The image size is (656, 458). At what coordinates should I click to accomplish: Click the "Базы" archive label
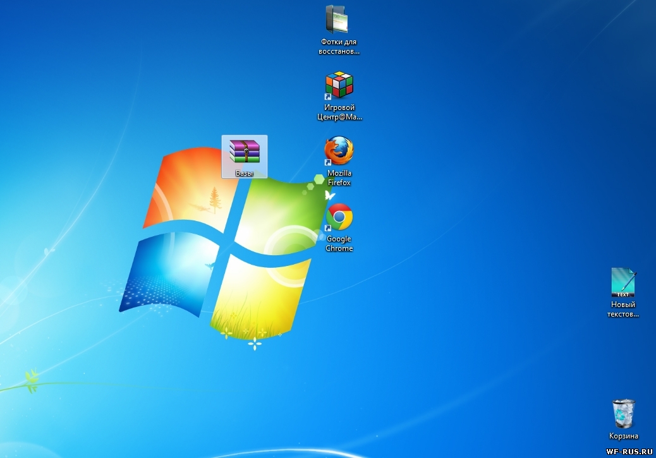pos(245,172)
